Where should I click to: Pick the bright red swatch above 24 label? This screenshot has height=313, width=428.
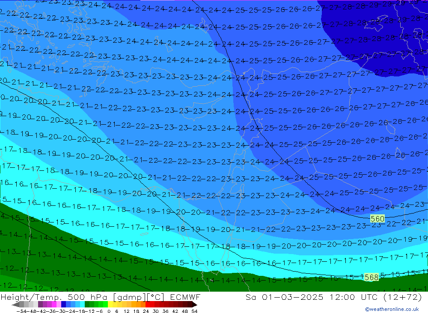coord(148,304)
